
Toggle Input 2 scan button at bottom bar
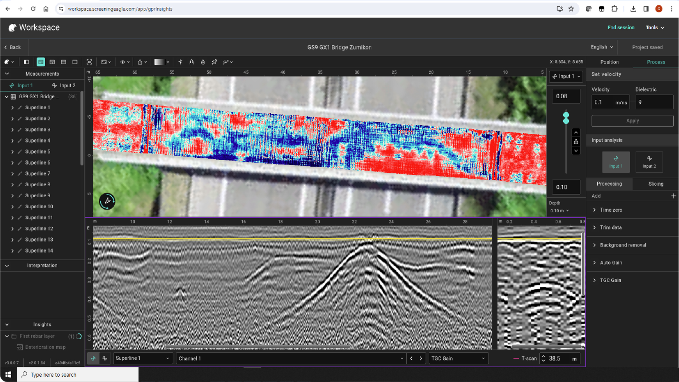point(105,358)
